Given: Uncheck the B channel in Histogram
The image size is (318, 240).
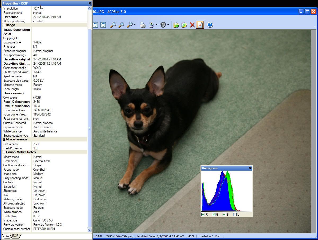Looking at the screenshot, I should [224, 214].
